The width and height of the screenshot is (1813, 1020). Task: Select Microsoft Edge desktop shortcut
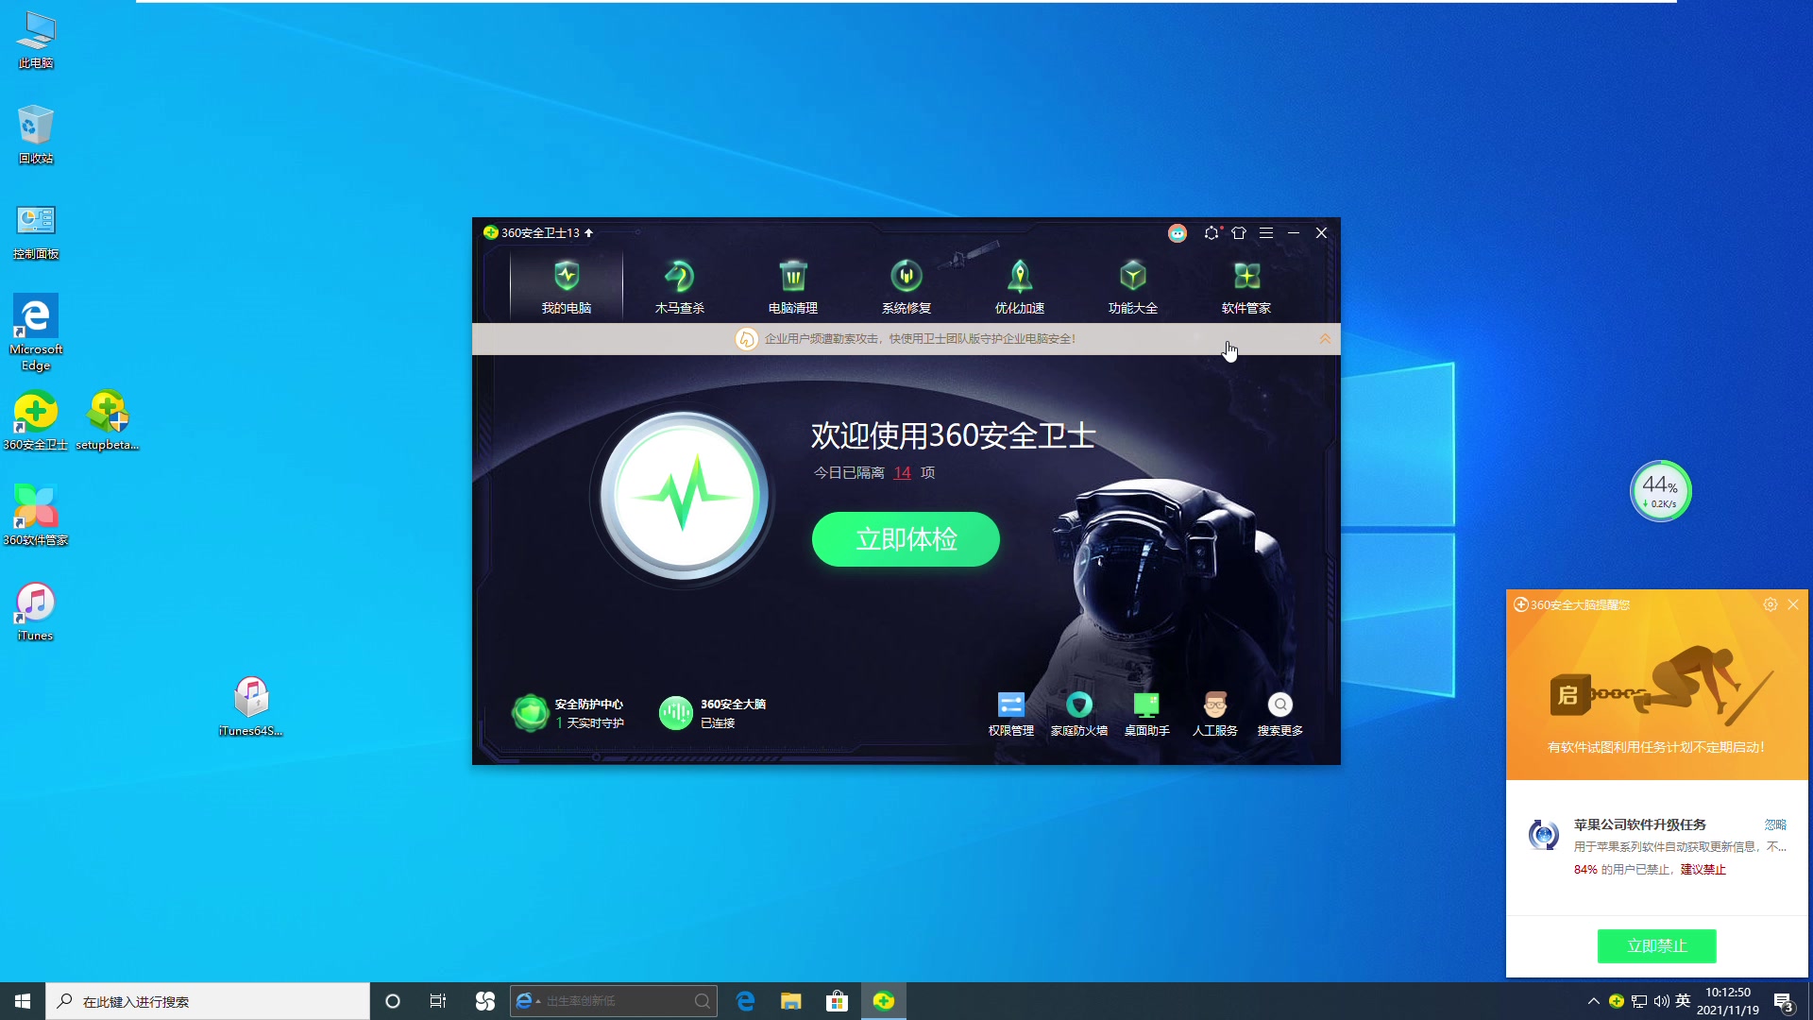tap(36, 333)
